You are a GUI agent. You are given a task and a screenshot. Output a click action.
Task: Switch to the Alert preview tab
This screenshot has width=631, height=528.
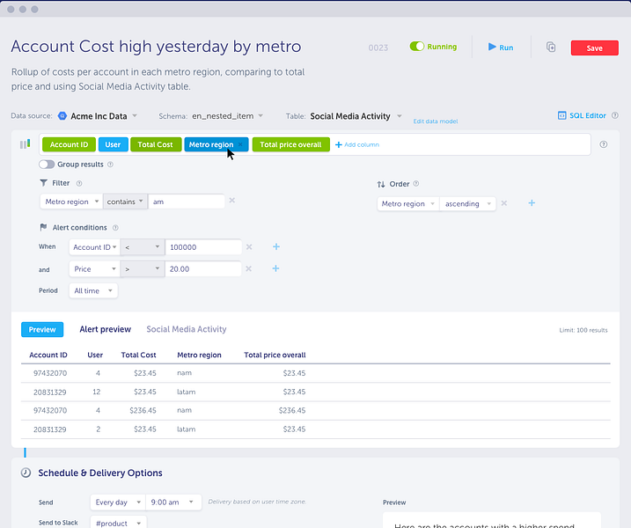[105, 329]
